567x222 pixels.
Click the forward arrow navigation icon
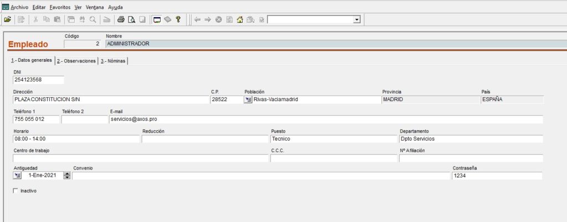[x=208, y=20]
